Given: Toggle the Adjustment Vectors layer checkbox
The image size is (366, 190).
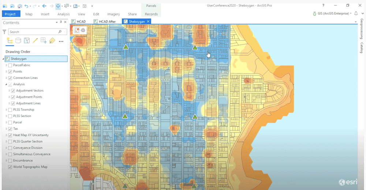Looking at the screenshot, I should pyautogui.click(x=13, y=91).
